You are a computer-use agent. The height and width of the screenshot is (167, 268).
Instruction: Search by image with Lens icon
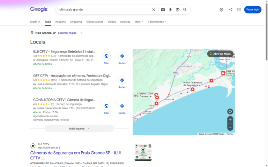click(x=178, y=10)
